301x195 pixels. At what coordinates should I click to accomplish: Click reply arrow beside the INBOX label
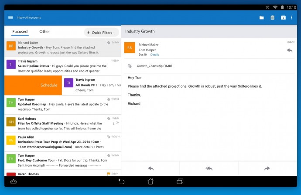pos(289,50)
